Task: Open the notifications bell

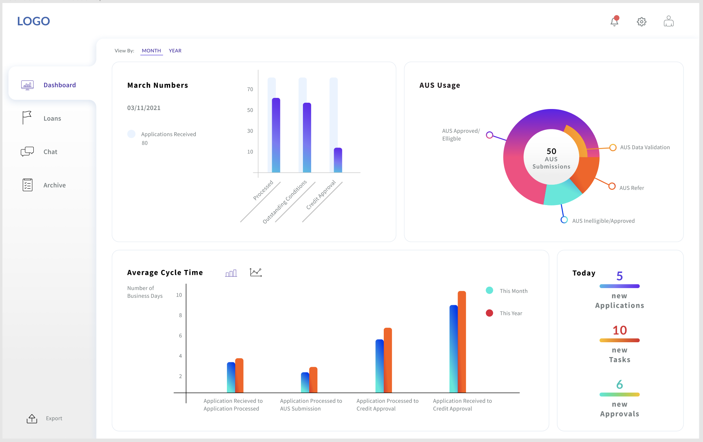Action: [x=614, y=21]
